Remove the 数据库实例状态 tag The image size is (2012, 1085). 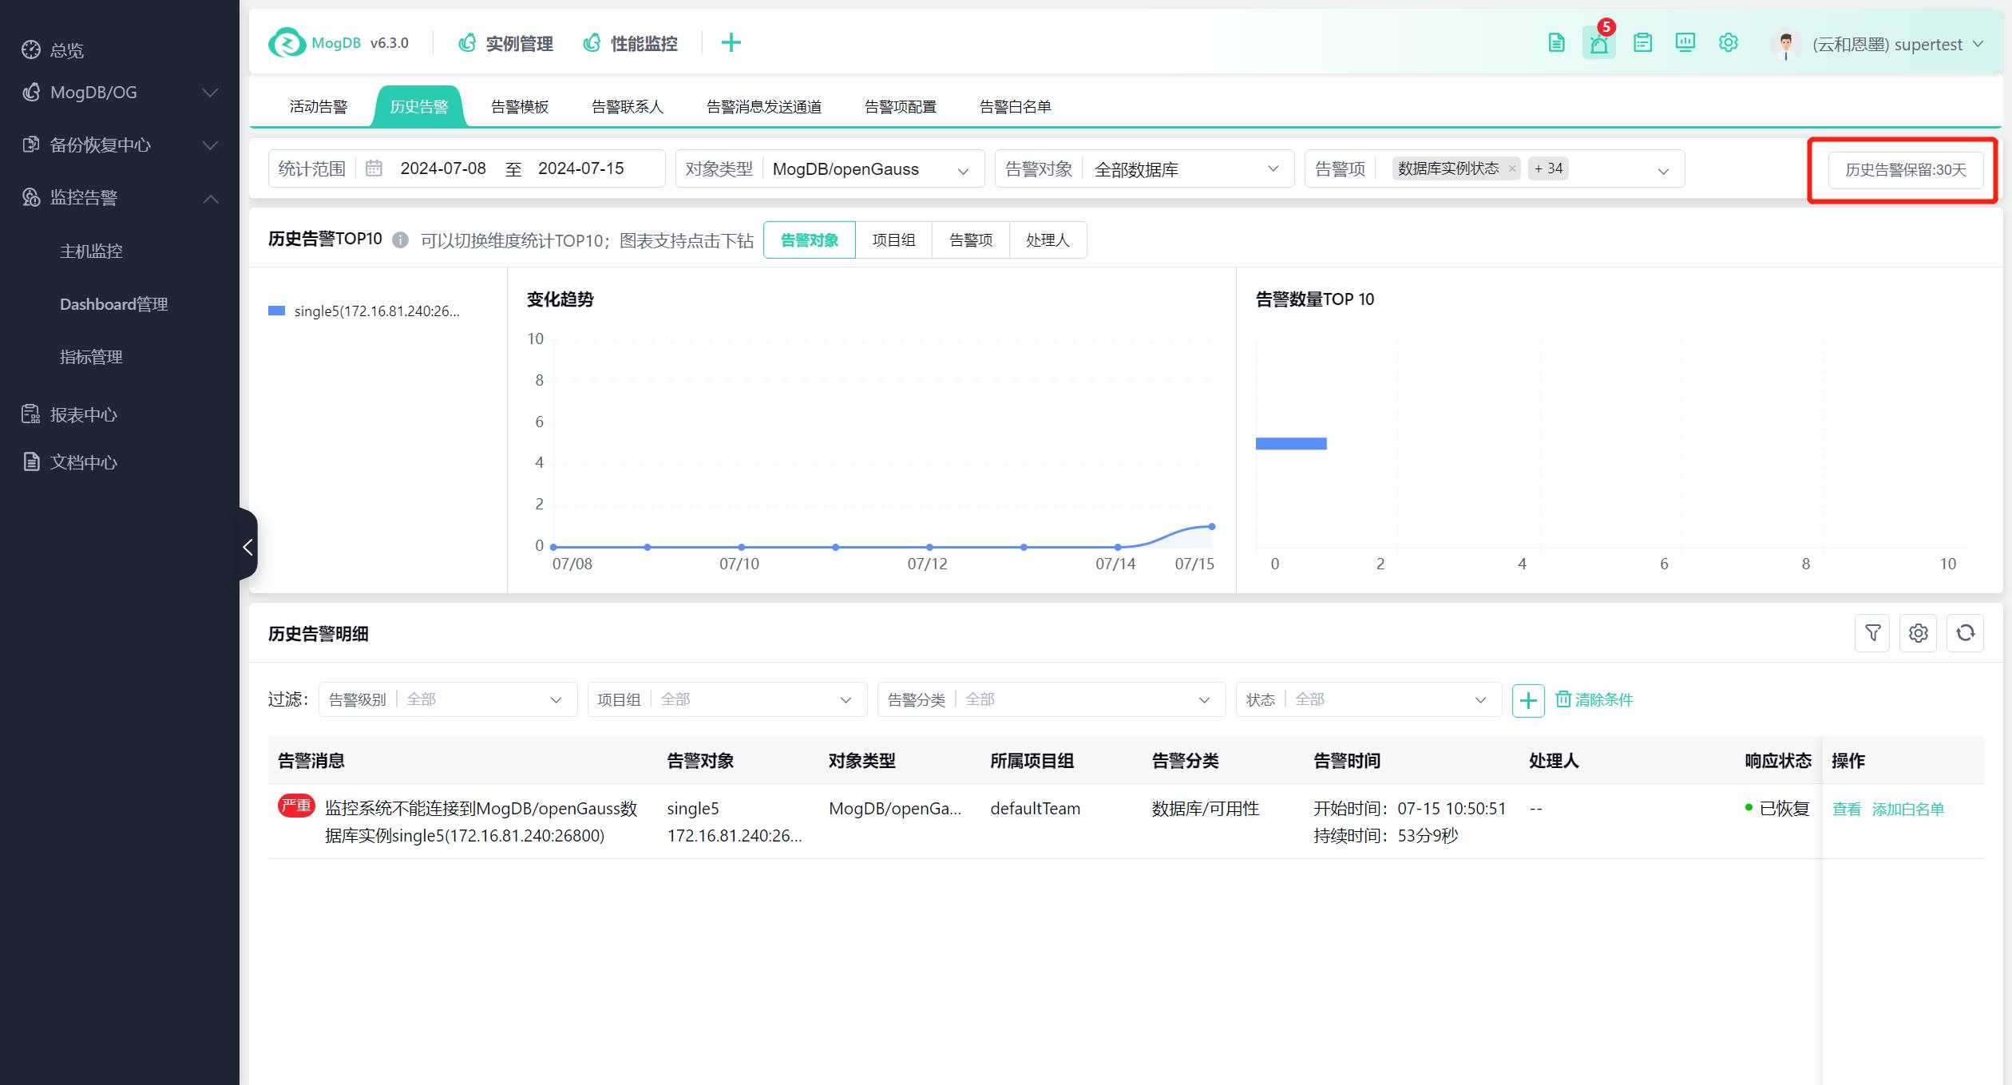[1512, 168]
